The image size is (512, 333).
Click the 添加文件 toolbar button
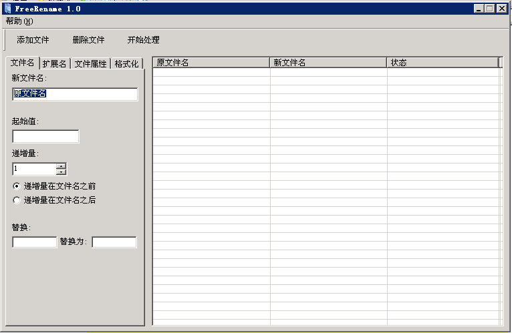pyautogui.click(x=33, y=40)
